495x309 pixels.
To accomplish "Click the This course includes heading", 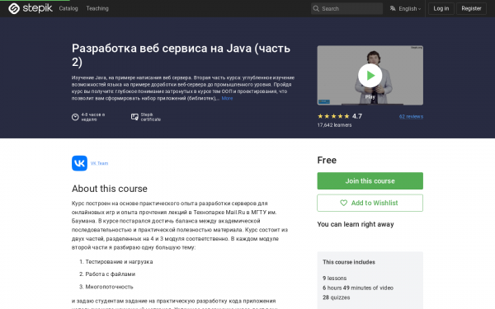I will coord(349,262).
